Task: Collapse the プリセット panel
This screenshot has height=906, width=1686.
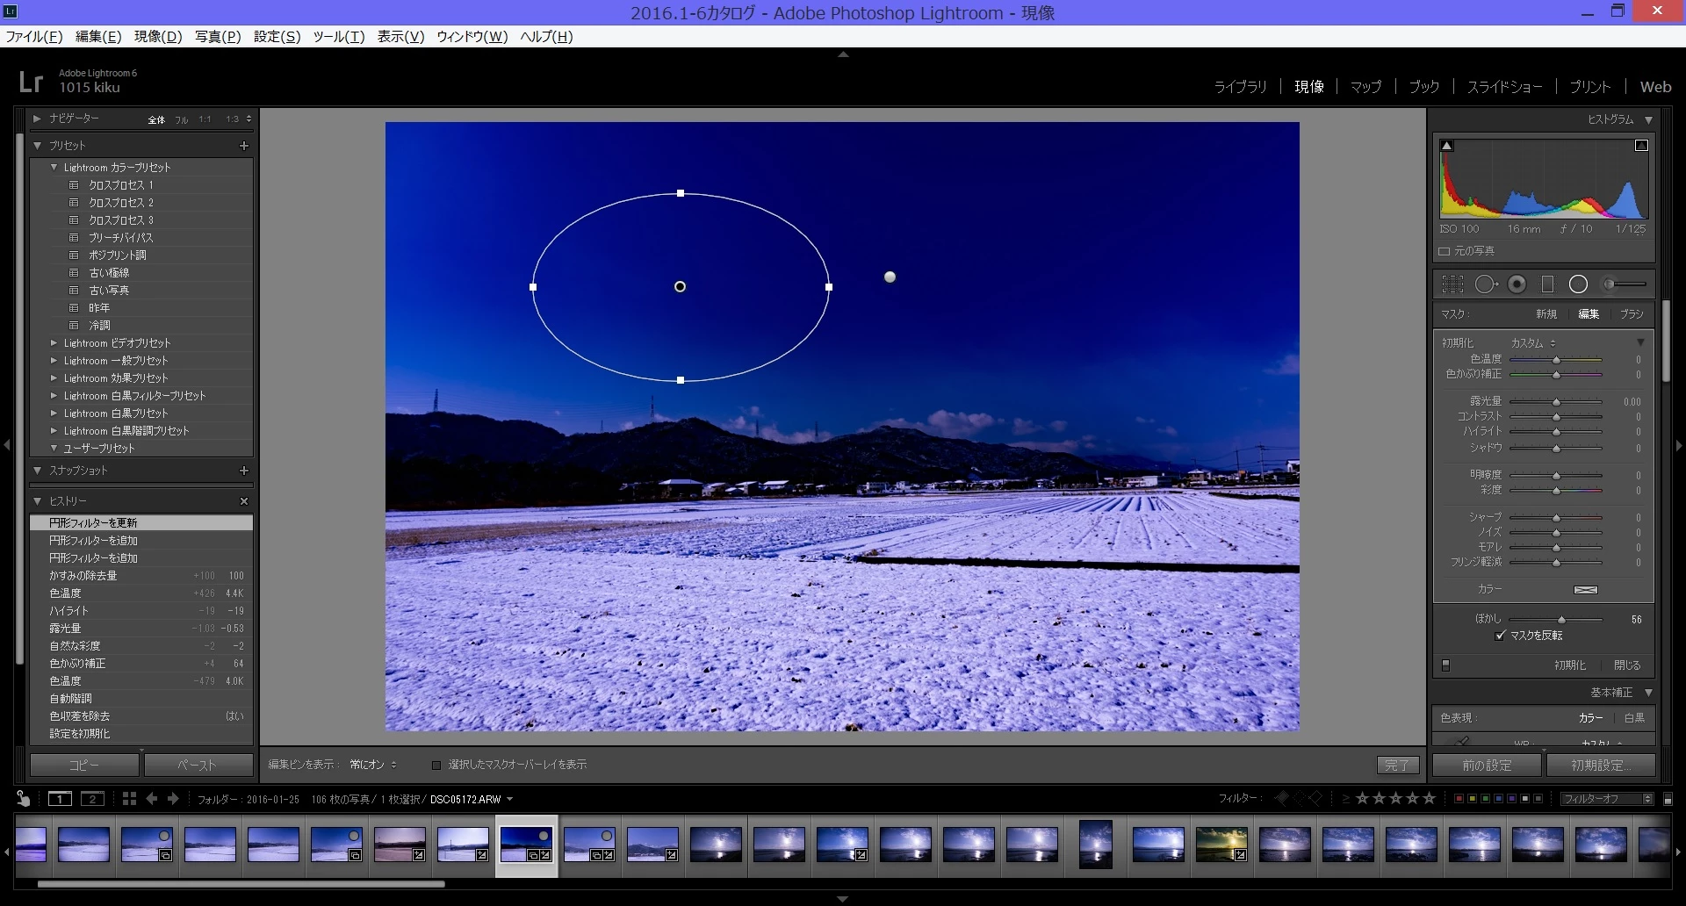Action: (x=37, y=146)
